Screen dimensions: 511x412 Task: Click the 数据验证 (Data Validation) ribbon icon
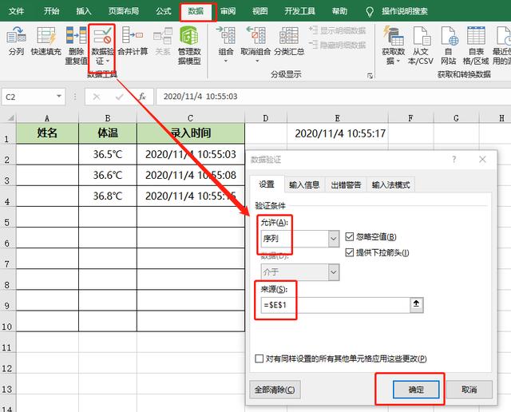click(101, 37)
